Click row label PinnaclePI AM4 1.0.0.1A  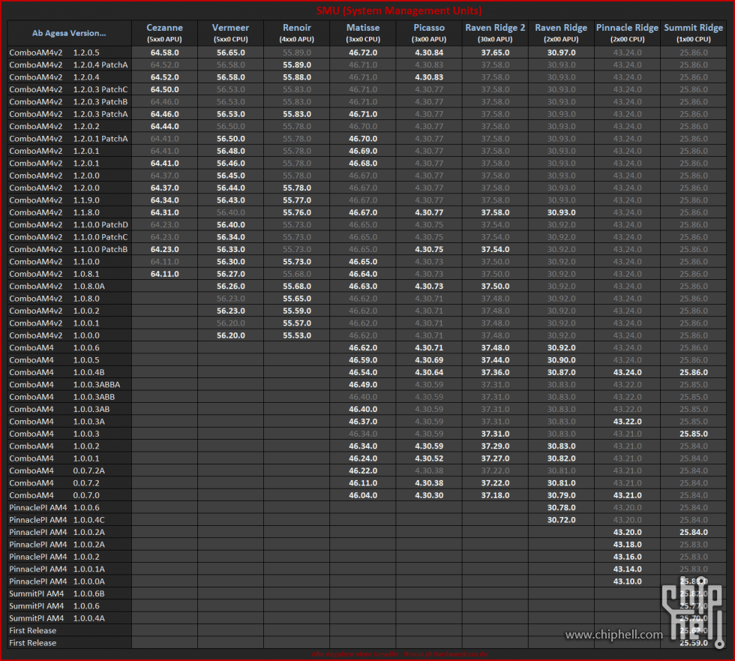click(x=57, y=569)
